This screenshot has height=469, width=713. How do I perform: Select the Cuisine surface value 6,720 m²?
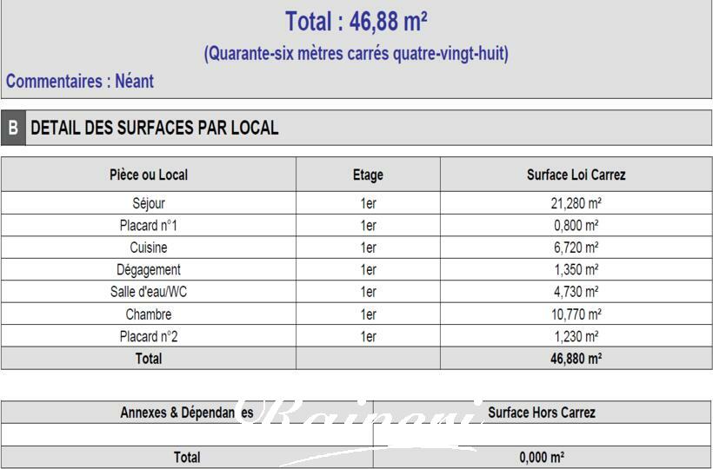tap(576, 248)
